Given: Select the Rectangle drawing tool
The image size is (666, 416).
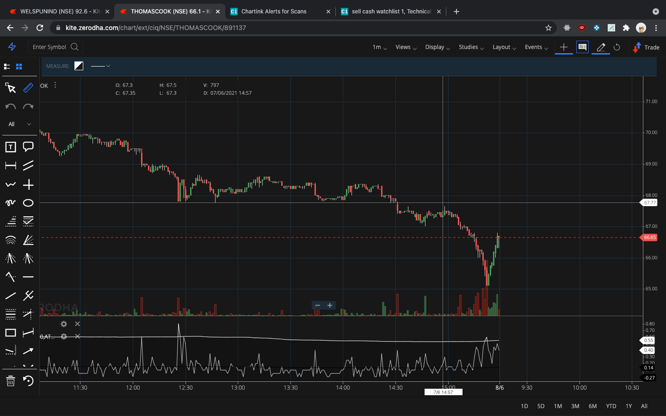Looking at the screenshot, I should pyautogui.click(x=10, y=332).
